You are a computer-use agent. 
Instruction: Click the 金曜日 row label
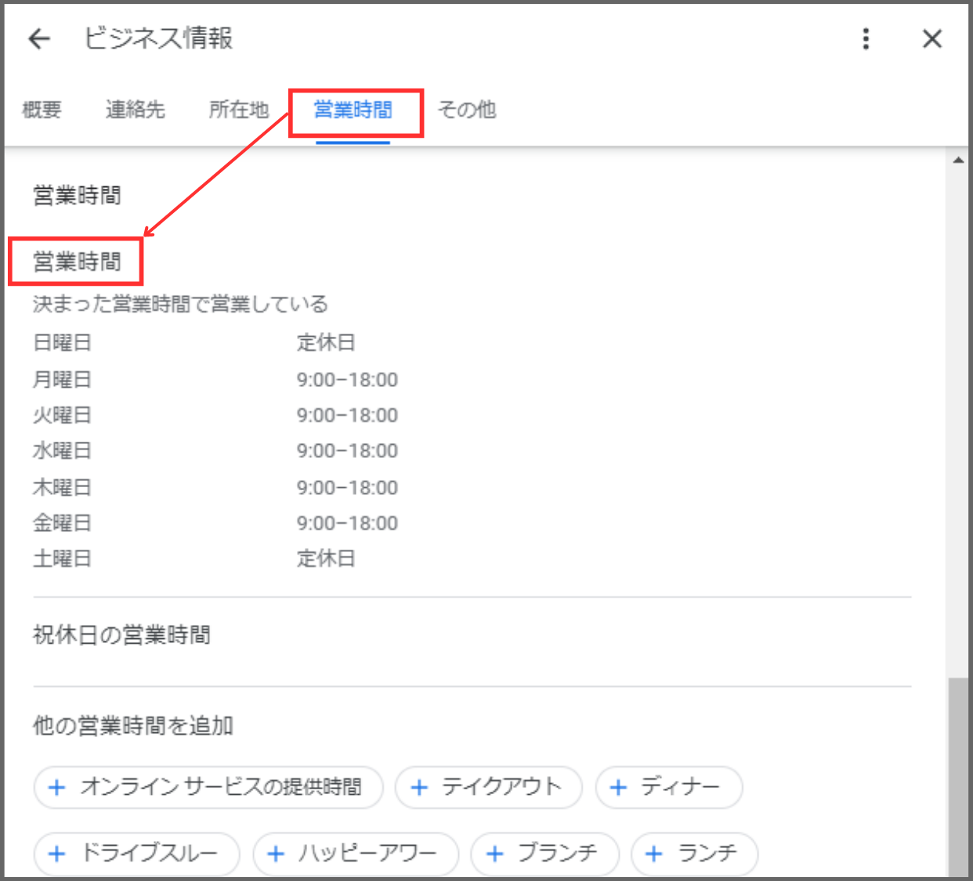pos(62,523)
